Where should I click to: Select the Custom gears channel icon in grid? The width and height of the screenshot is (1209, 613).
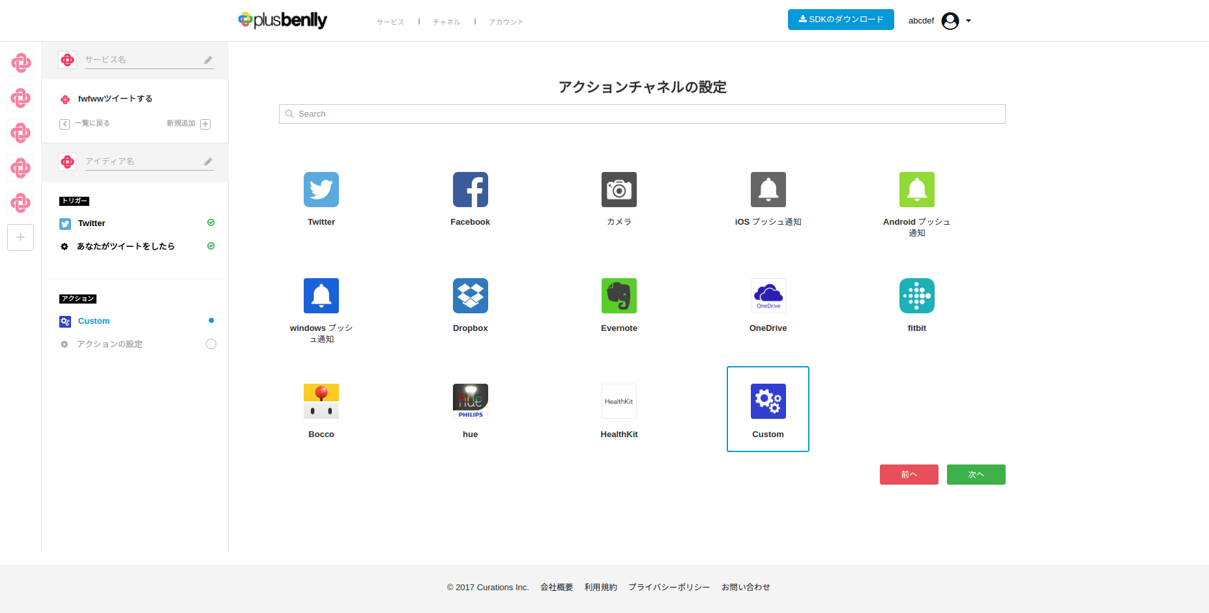[768, 401]
